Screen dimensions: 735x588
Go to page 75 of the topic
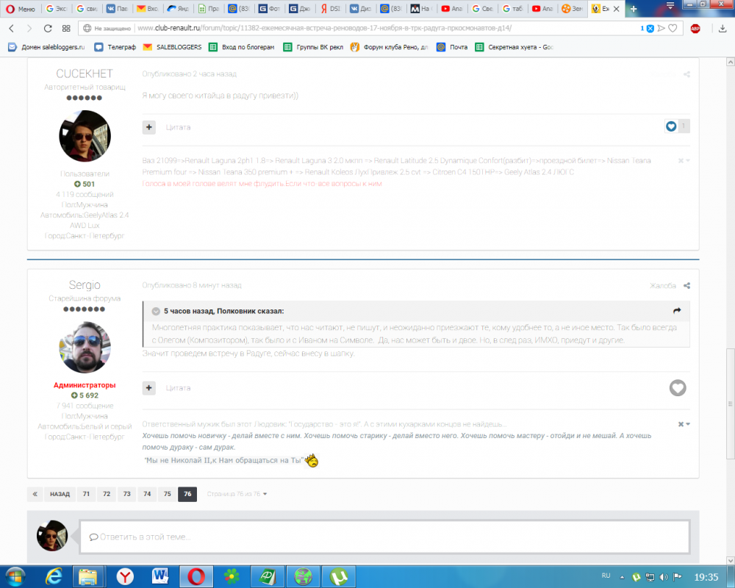[x=168, y=494]
